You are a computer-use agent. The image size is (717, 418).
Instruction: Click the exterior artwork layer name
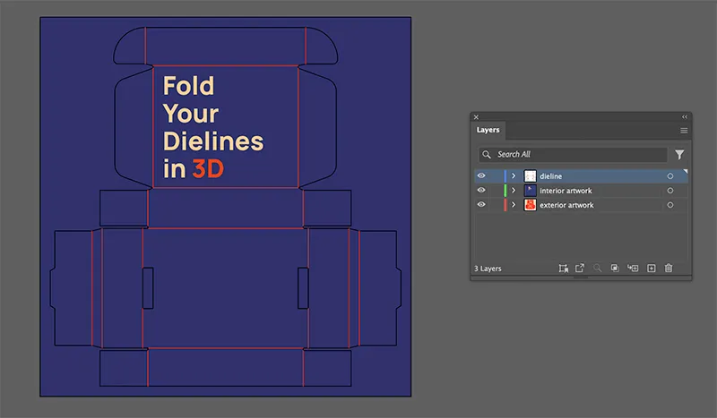pyautogui.click(x=566, y=205)
